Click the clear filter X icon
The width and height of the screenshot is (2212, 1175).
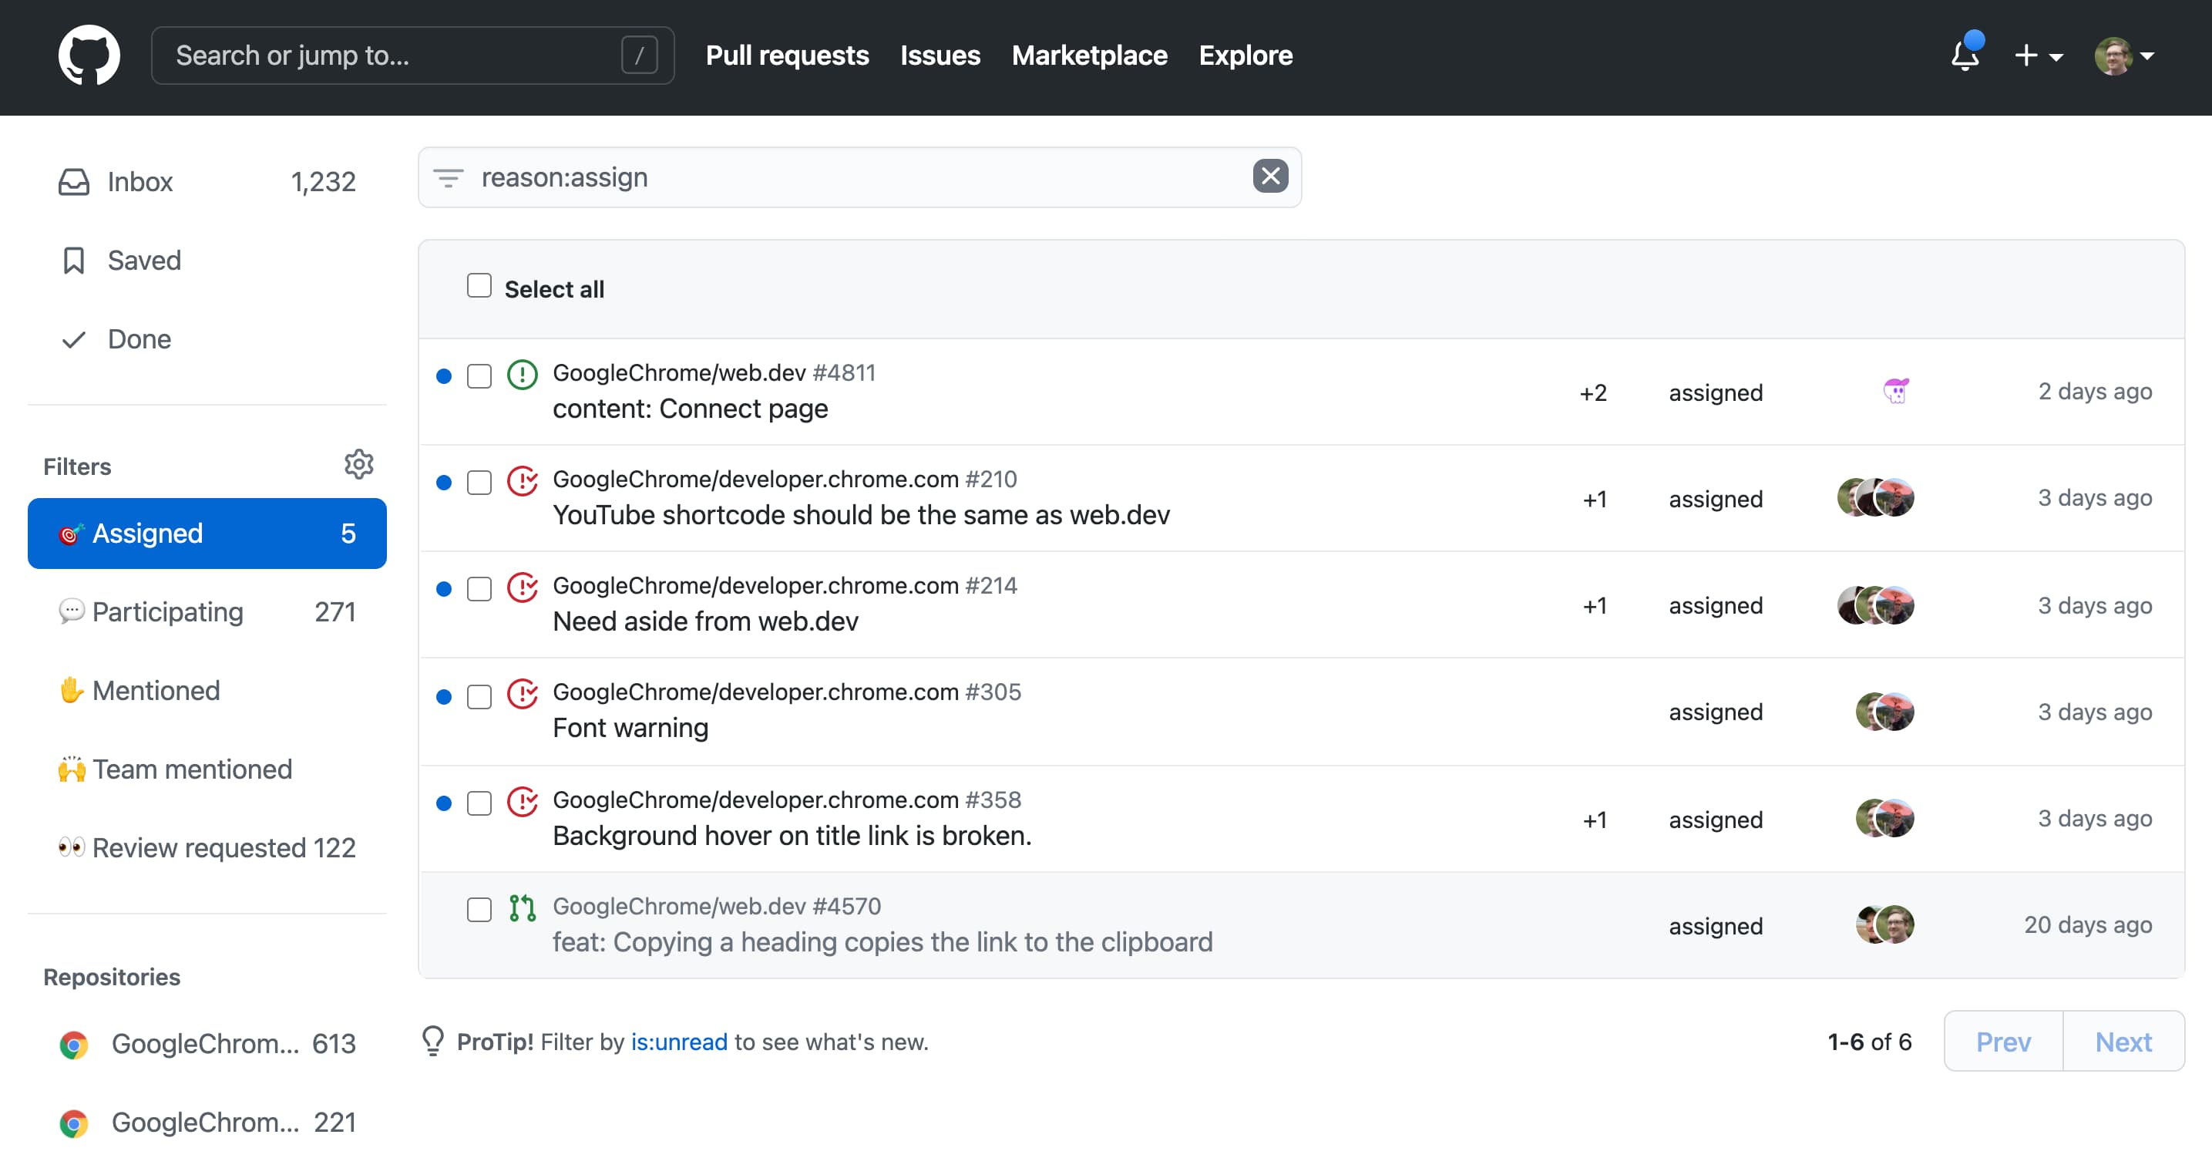pos(1270,176)
